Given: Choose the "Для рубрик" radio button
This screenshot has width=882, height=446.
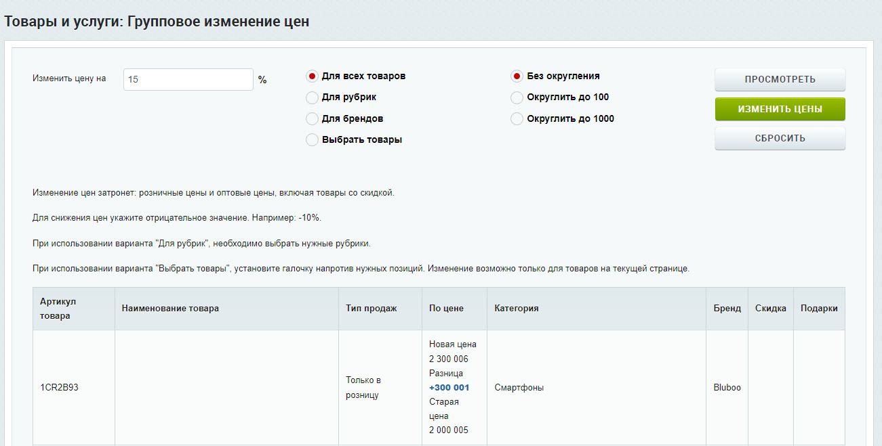Looking at the screenshot, I should pyautogui.click(x=312, y=97).
